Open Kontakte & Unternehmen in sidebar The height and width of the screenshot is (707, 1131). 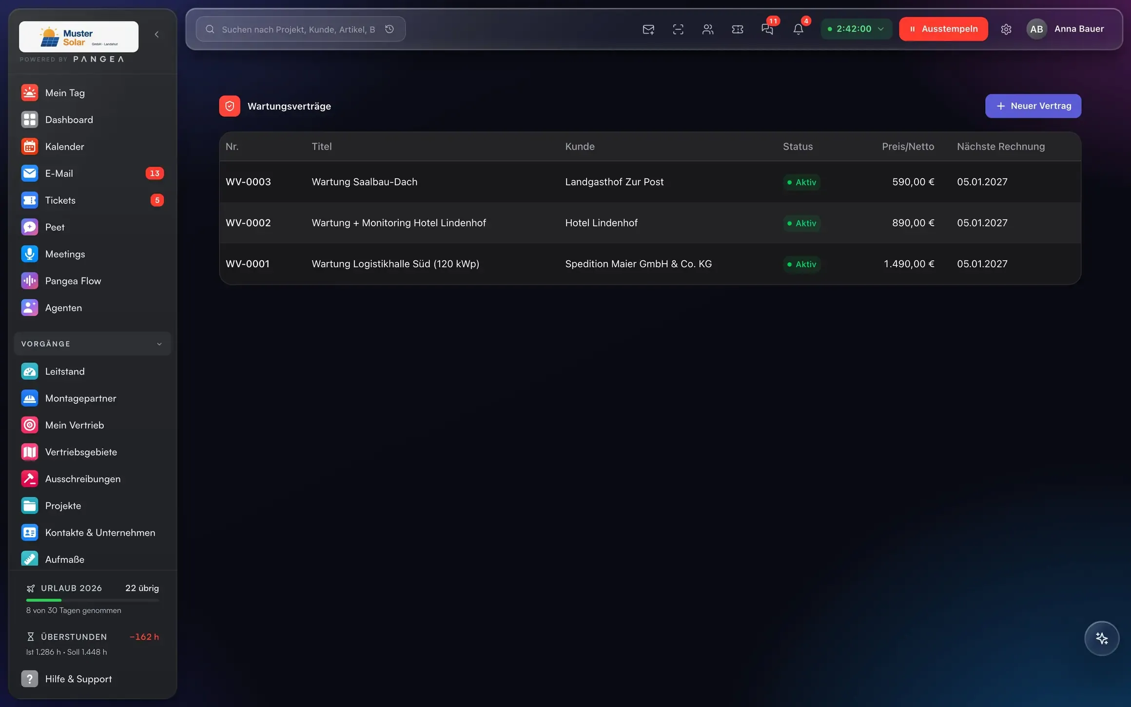93,532
